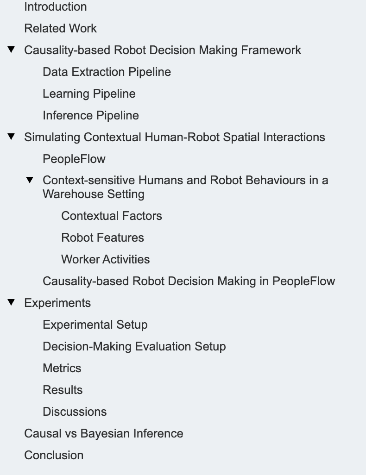The height and width of the screenshot is (475, 366).
Task: Go to Metrics subsection
Action: [62, 368]
